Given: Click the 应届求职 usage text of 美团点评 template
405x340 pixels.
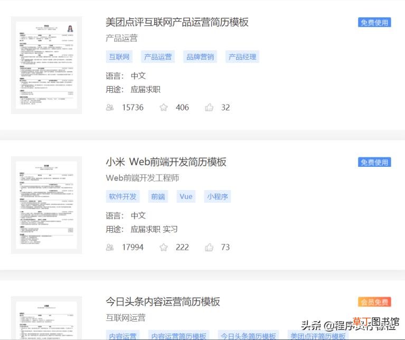Looking at the screenshot, I should tap(145, 89).
